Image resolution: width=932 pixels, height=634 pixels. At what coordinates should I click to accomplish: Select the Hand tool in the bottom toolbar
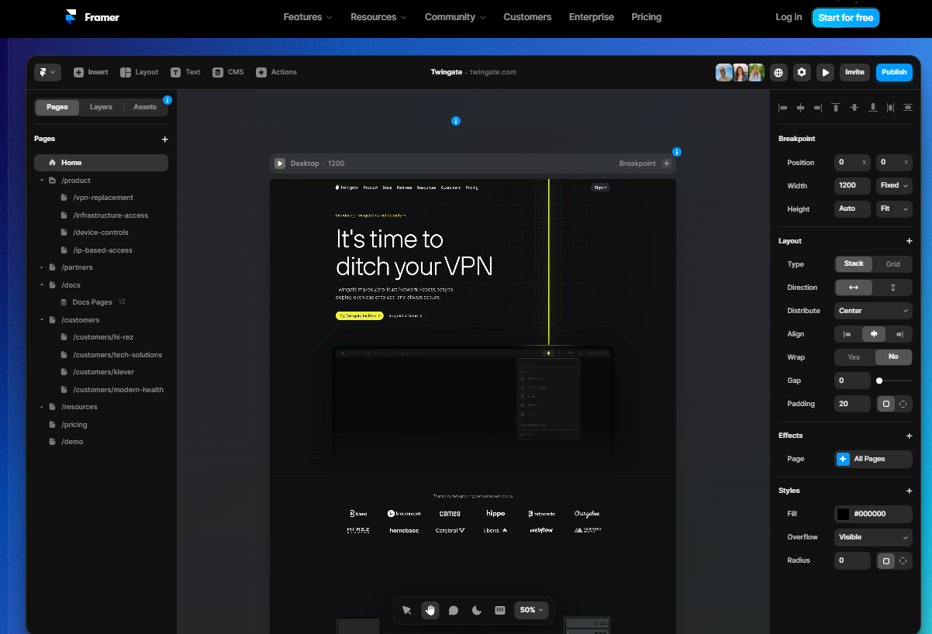point(430,610)
